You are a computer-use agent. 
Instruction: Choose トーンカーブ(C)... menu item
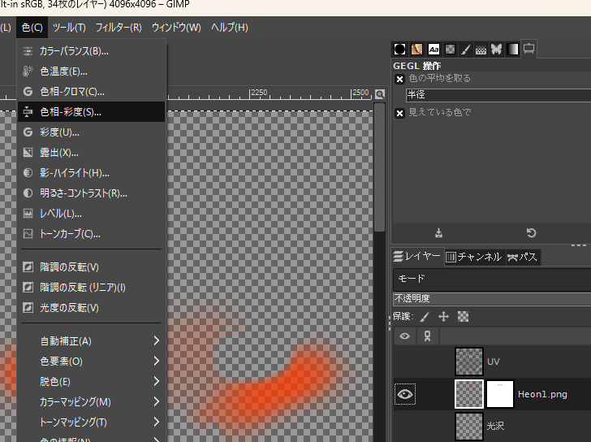pyautogui.click(x=91, y=234)
